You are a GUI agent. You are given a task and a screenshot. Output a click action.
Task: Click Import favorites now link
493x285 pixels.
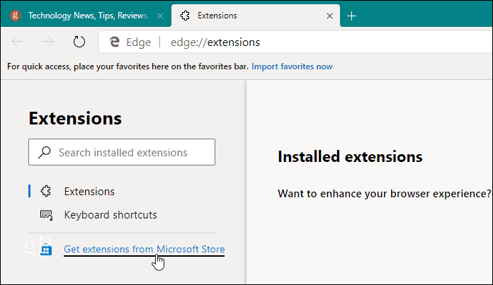tap(292, 66)
